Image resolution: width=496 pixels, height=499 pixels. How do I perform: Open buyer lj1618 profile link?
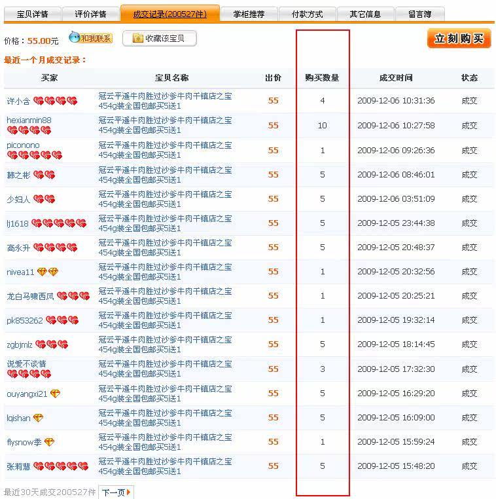point(18,224)
